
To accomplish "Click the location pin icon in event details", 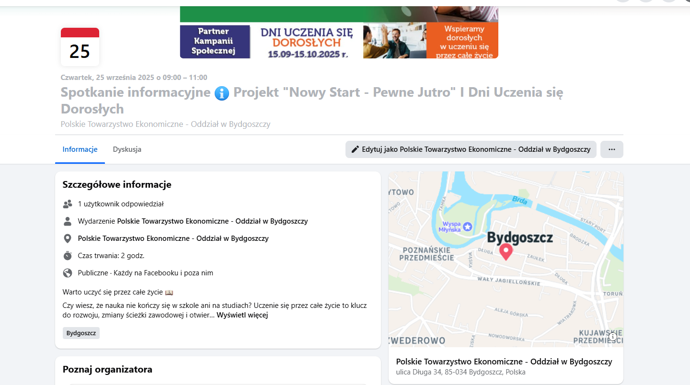I will pos(68,238).
